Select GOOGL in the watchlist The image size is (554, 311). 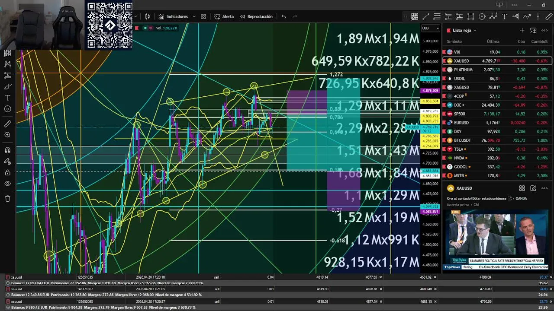(x=497, y=167)
